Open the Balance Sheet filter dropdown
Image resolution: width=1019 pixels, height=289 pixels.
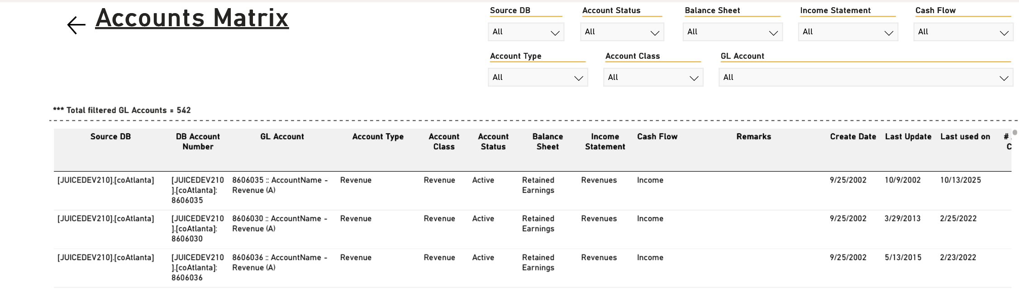click(x=733, y=32)
